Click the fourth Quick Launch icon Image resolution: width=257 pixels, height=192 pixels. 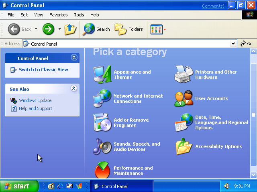pyautogui.click(x=79, y=186)
